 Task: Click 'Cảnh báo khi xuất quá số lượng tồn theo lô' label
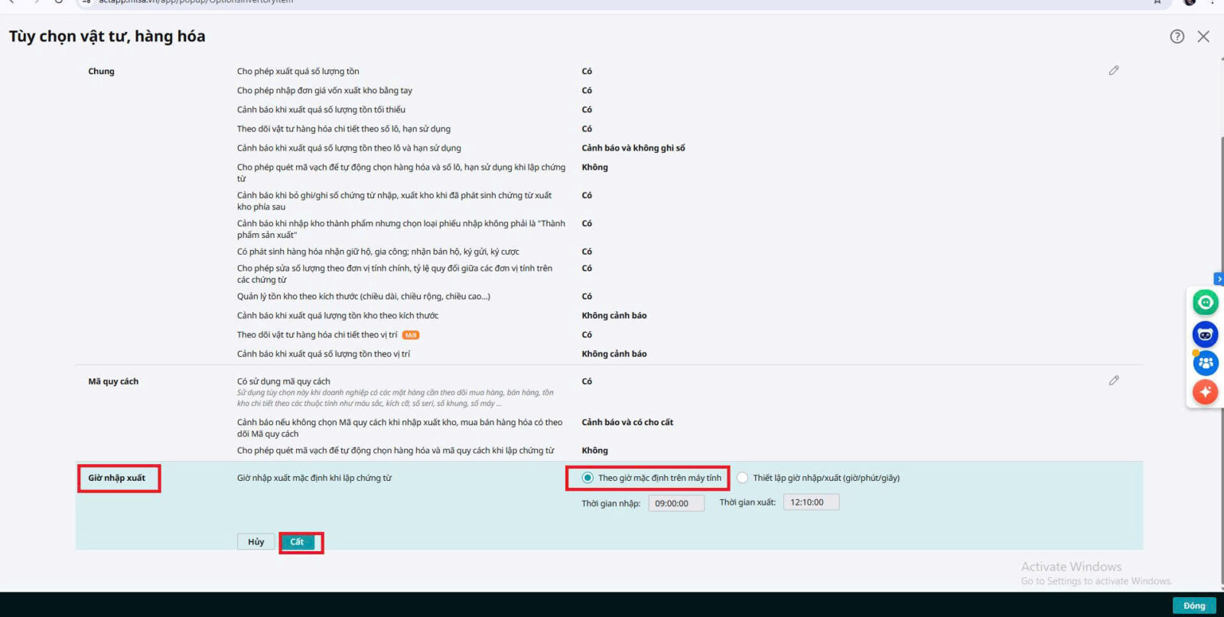point(349,148)
